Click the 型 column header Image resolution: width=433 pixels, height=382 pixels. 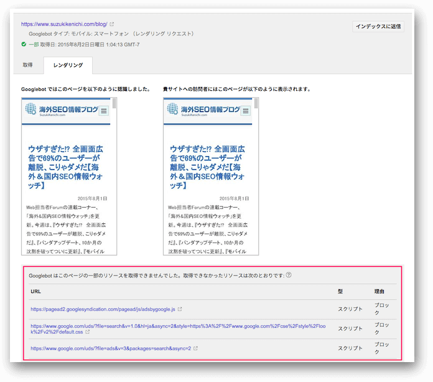340,291
